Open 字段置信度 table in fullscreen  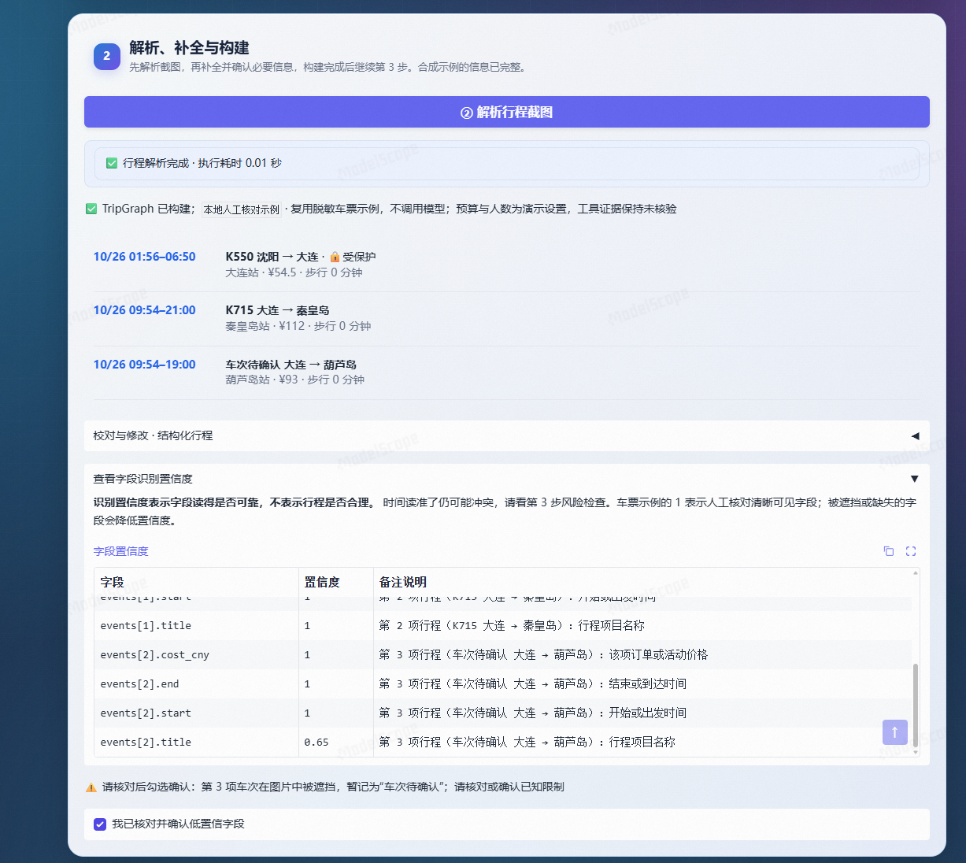point(911,551)
